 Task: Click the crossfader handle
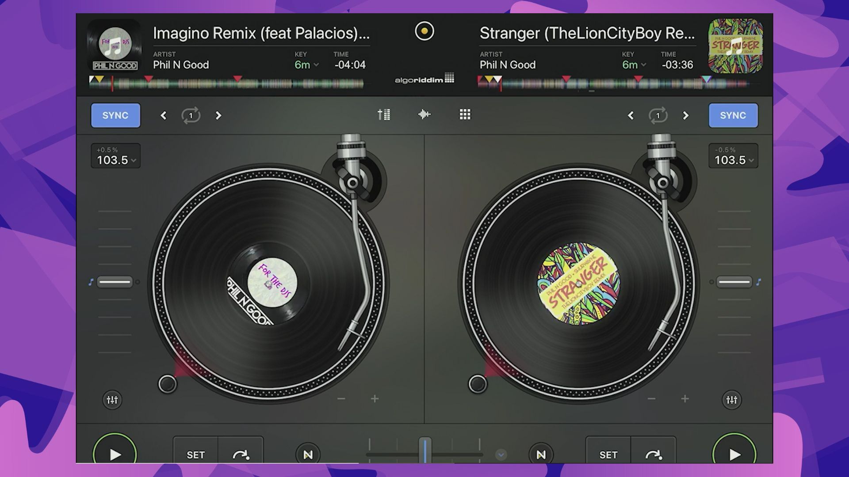(425, 450)
